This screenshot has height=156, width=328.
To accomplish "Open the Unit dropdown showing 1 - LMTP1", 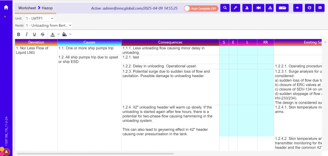I will (x=39, y=18).
